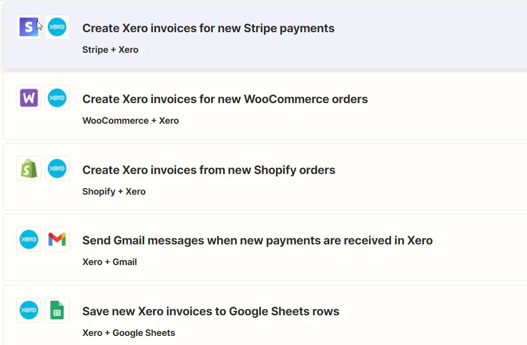Choose "Save new Xero invoices to Google Sheets rows"
The image size is (527, 345).
[x=211, y=311]
